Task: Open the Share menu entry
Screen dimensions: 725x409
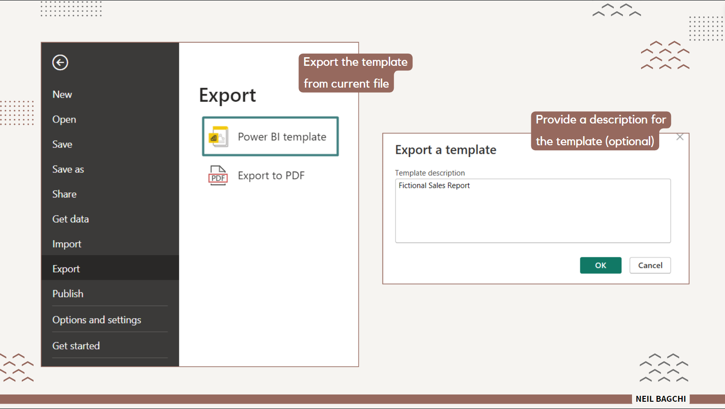Action: tap(110, 194)
